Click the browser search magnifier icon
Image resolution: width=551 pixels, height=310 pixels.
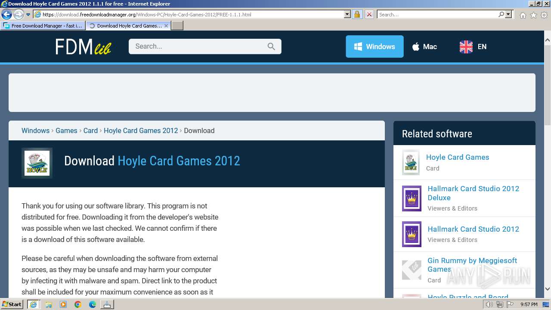pyautogui.click(x=501, y=14)
